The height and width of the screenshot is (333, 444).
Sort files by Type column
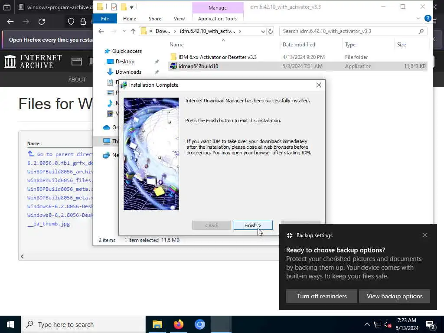point(350,45)
